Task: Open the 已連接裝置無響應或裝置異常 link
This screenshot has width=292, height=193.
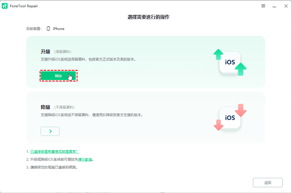Action: click(54, 151)
